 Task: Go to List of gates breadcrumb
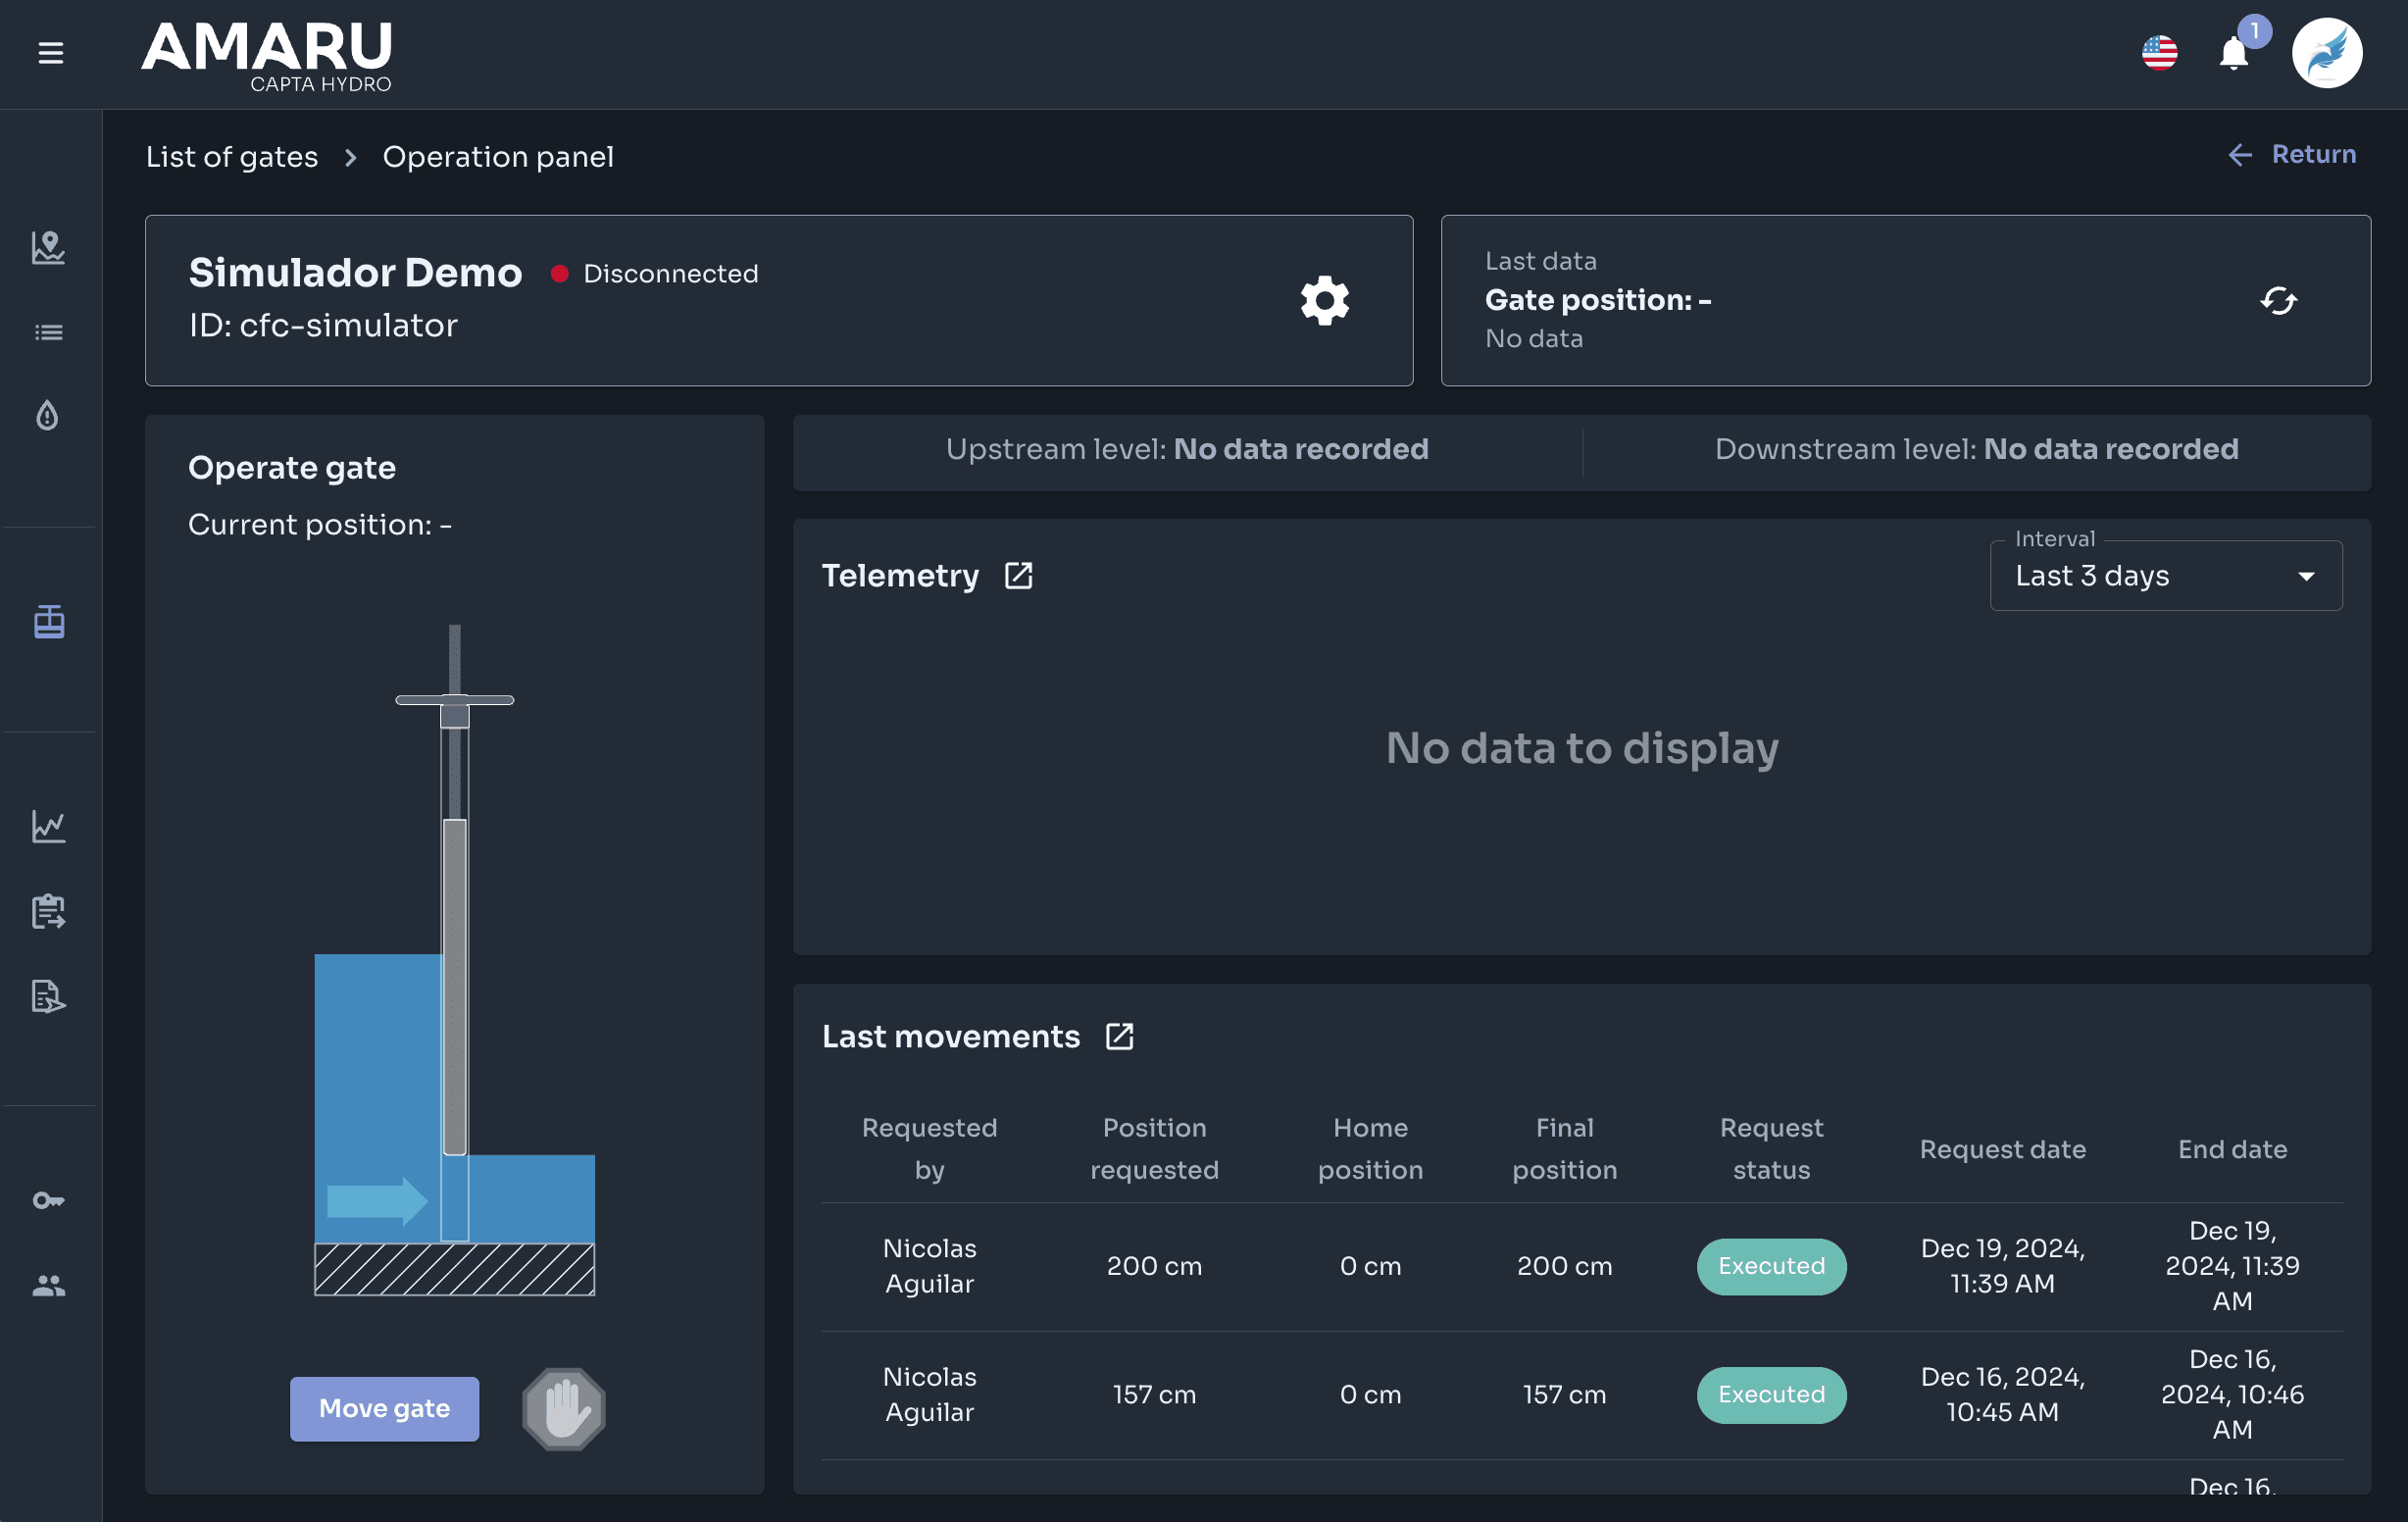point(232,157)
